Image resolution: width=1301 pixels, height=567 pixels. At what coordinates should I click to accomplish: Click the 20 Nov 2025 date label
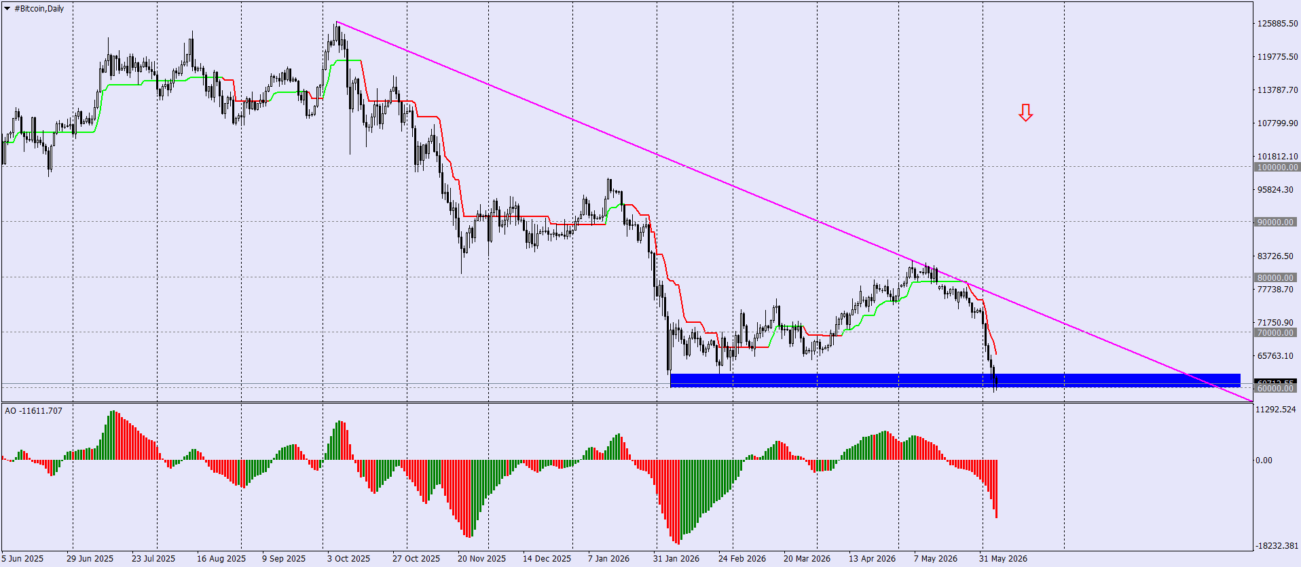pyautogui.click(x=481, y=559)
